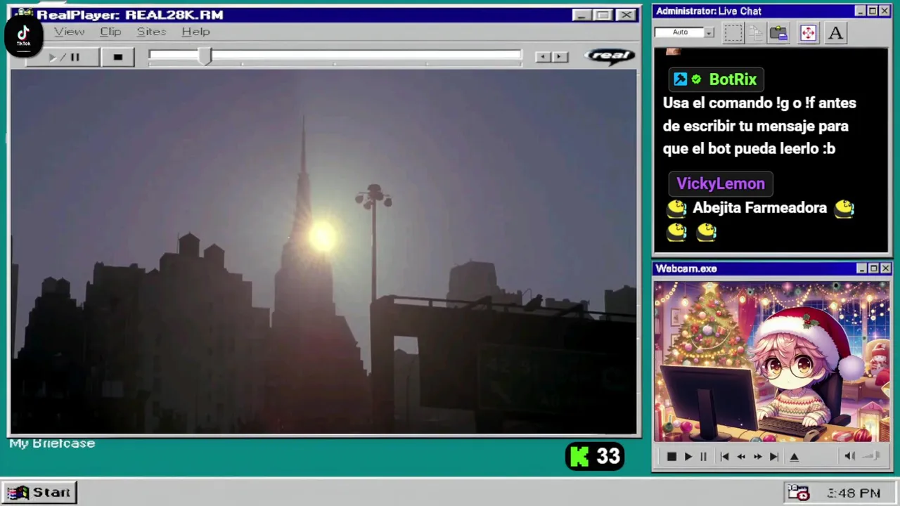This screenshot has height=506, width=900.
Task: Open the Help menu
Action: point(195,32)
